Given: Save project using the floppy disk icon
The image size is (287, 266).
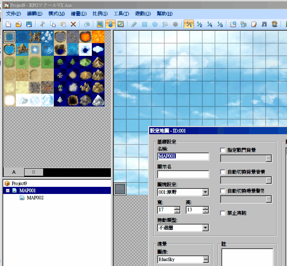Looking at the screenshot, I should coord(29,24).
